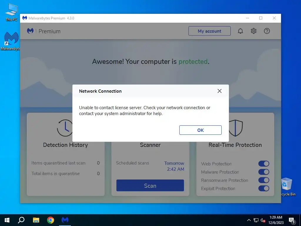This screenshot has height=226, width=301.
Task: Click the Scanner card heading
Action: [x=150, y=145]
